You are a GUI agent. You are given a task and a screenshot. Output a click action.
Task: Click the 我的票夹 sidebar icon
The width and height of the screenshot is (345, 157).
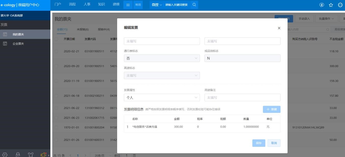click(5, 34)
